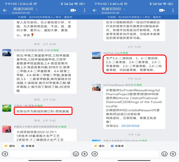Open emoji picker in right chat
Screen dimensions: 179x162
pos(164,154)
